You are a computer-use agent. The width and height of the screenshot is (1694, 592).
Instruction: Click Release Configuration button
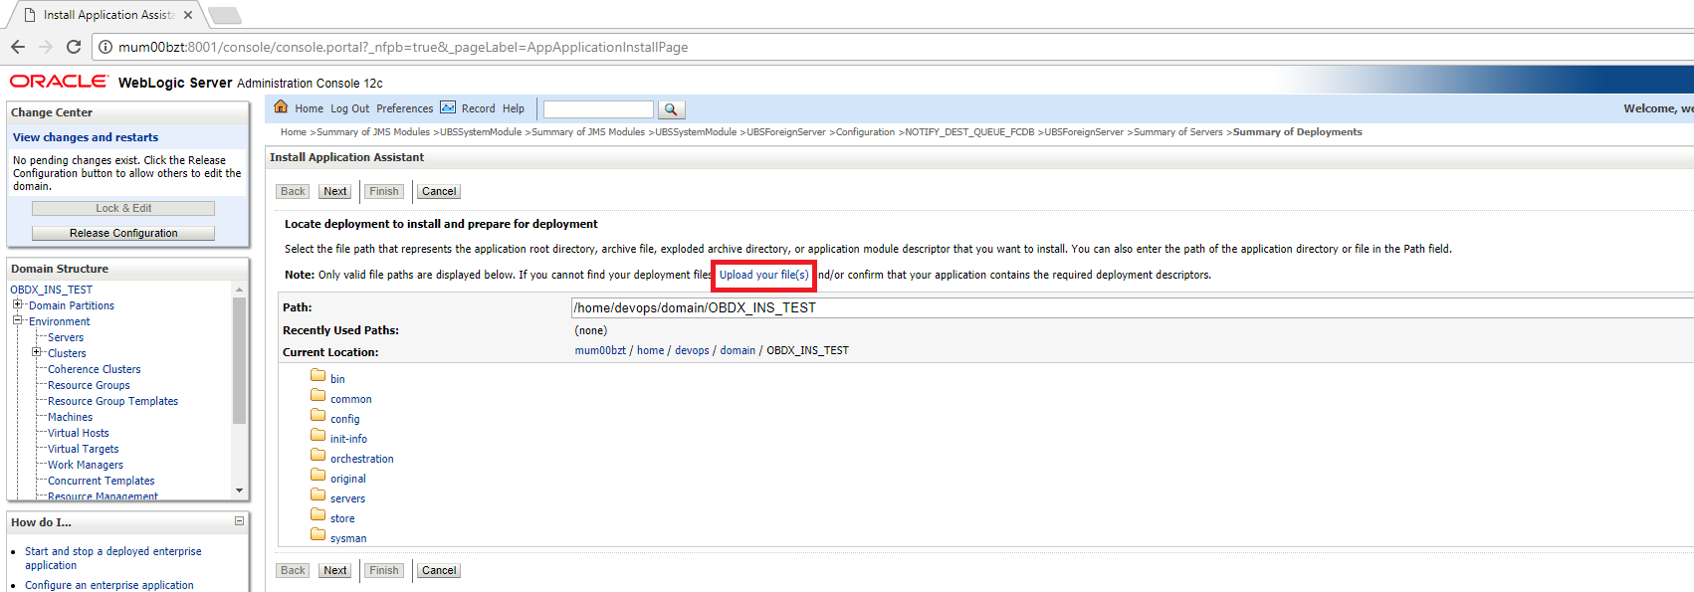[123, 233]
